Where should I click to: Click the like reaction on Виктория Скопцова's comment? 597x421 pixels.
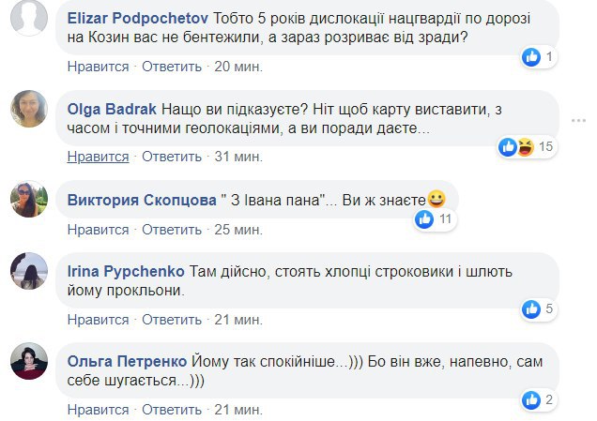[425, 219]
